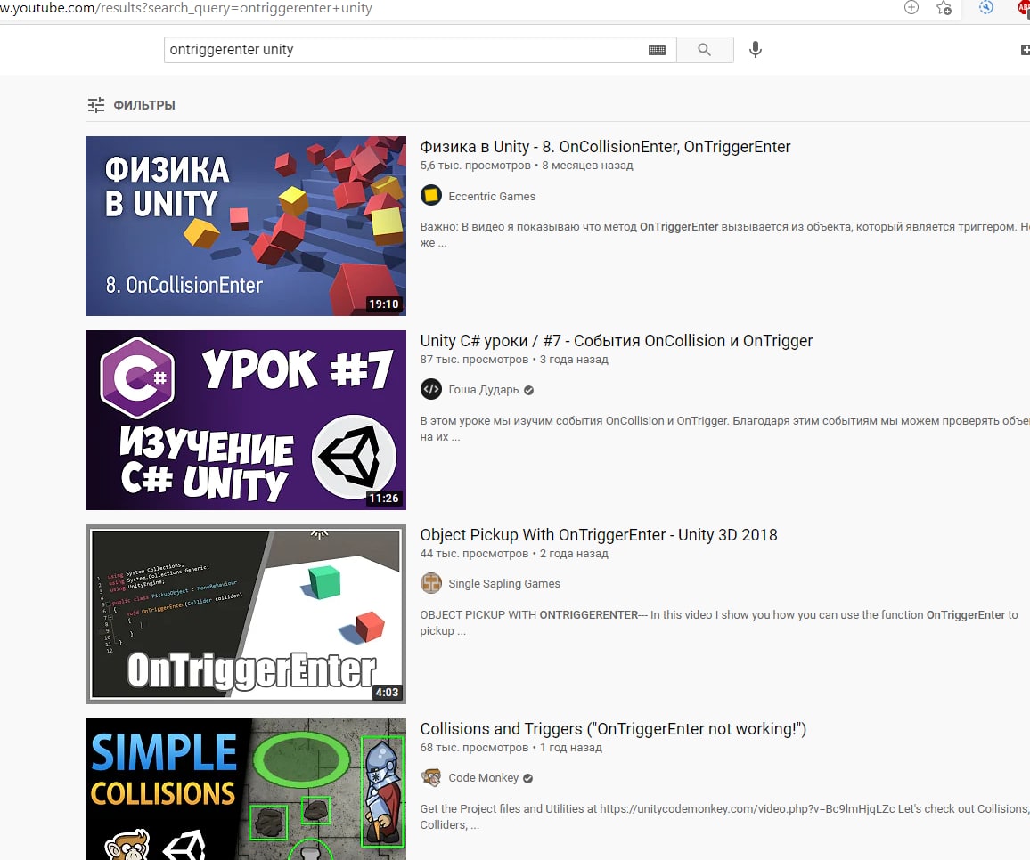Image resolution: width=1030 pixels, height=860 pixels.
Task: Click the Single Sapling Games avatar icon
Action: coord(431,583)
